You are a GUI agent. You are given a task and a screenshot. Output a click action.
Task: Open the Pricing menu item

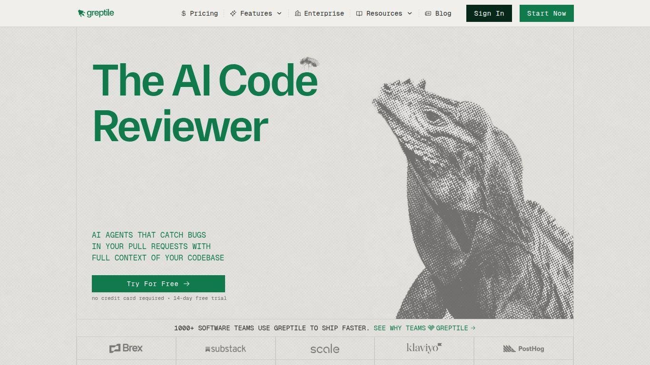pos(199,13)
